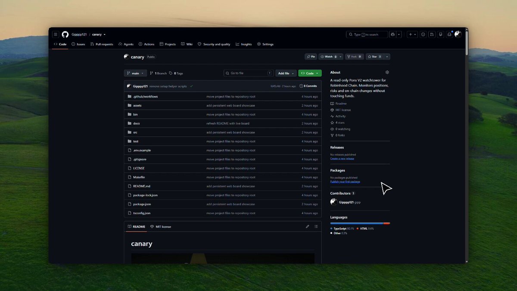Expand the arrow next to Watch count
This screenshot has width=517, height=291.
pyautogui.click(x=341, y=56)
